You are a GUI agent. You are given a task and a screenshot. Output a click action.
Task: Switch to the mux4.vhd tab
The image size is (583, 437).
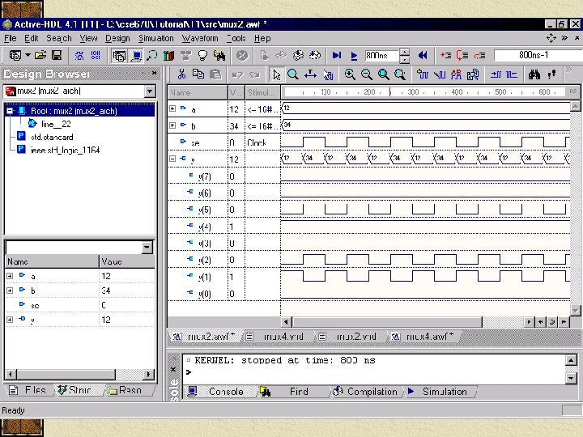tap(283, 337)
